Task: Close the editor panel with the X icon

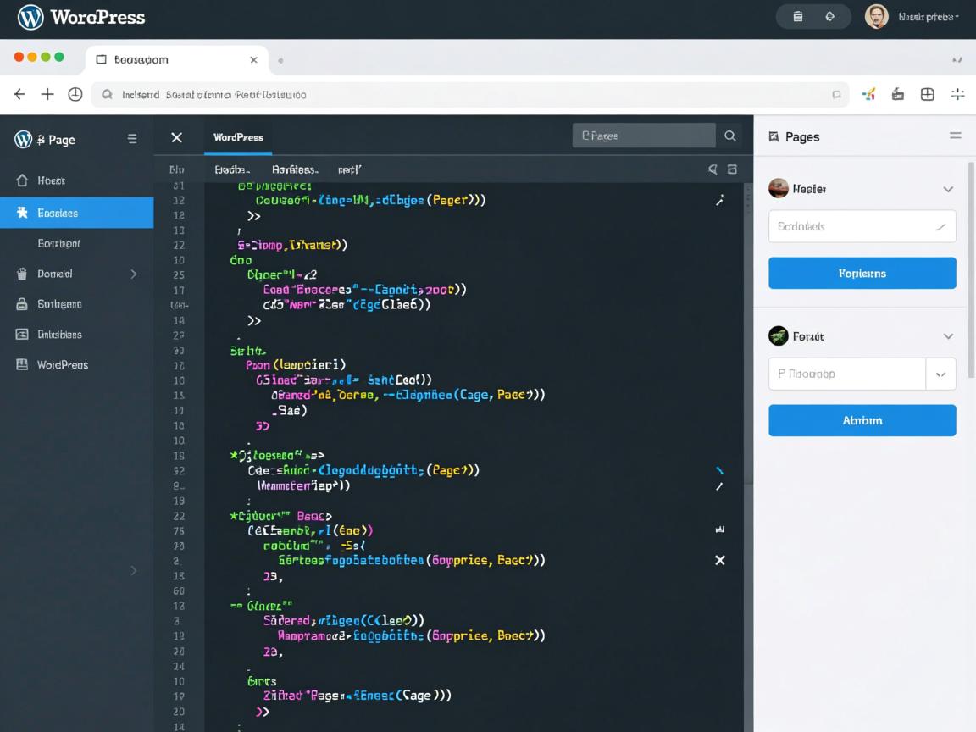Action: click(176, 137)
